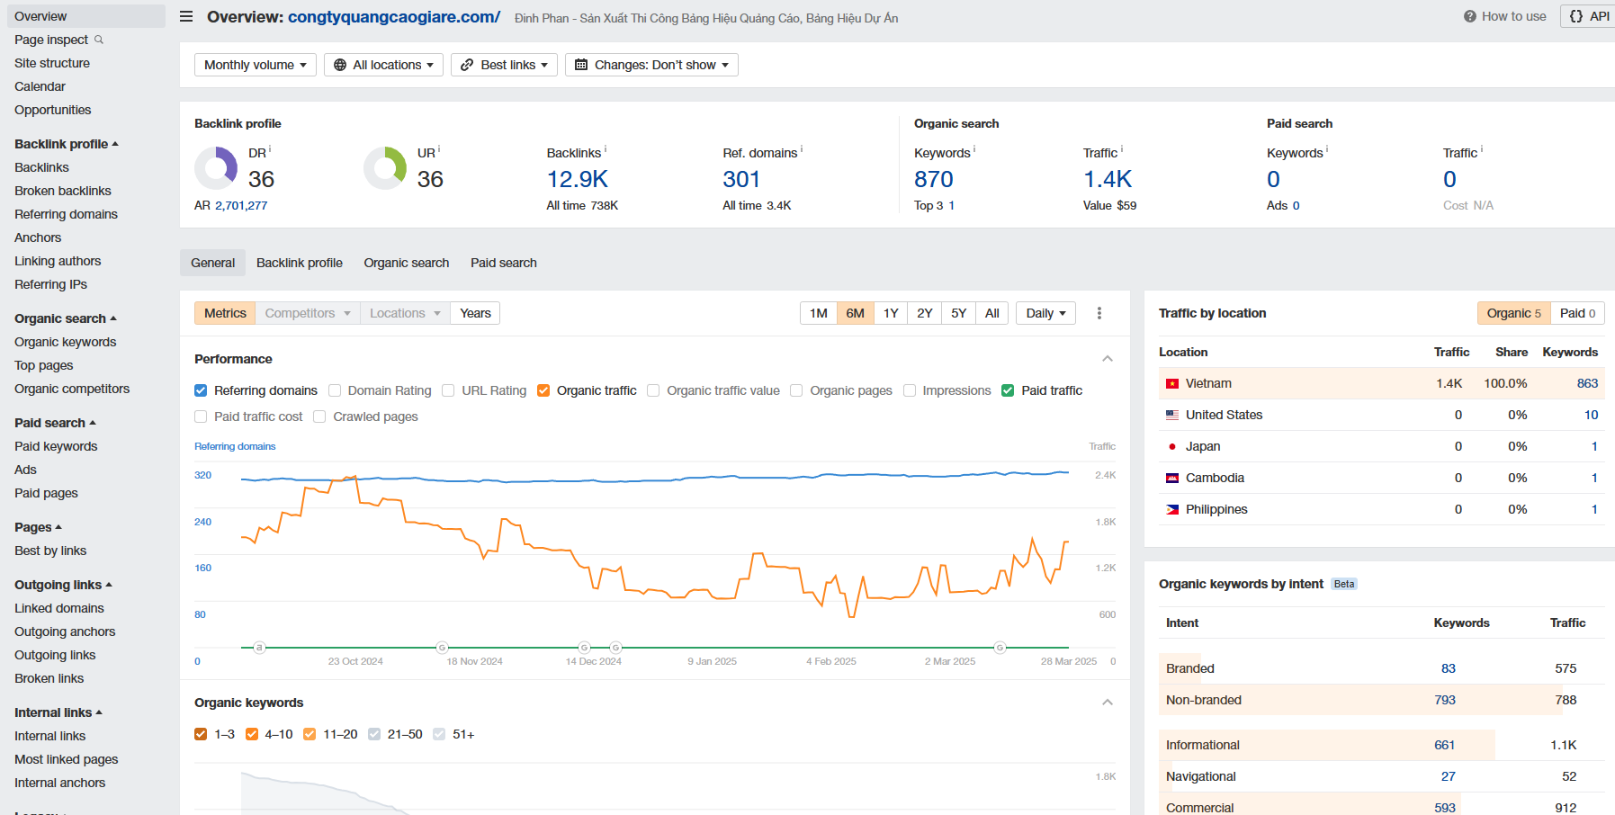Click the DR info icon
Viewport: 1615px width, 815px height.
[x=270, y=149]
